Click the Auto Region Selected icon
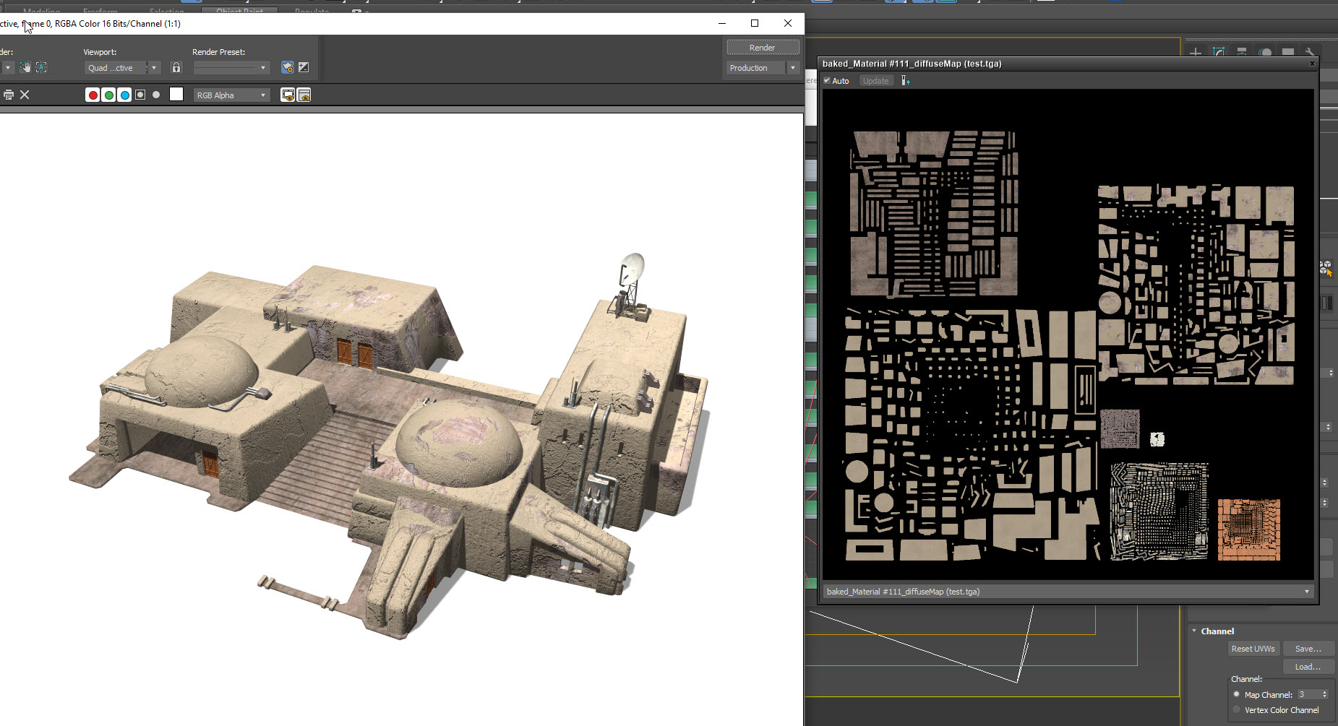The image size is (1338, 726). (x=41, y=67)
